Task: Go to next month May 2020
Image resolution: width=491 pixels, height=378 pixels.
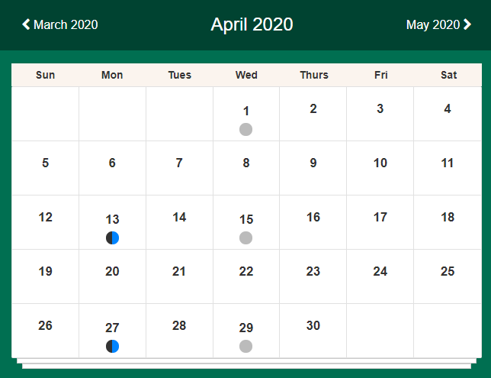Action: click(438, 24)
